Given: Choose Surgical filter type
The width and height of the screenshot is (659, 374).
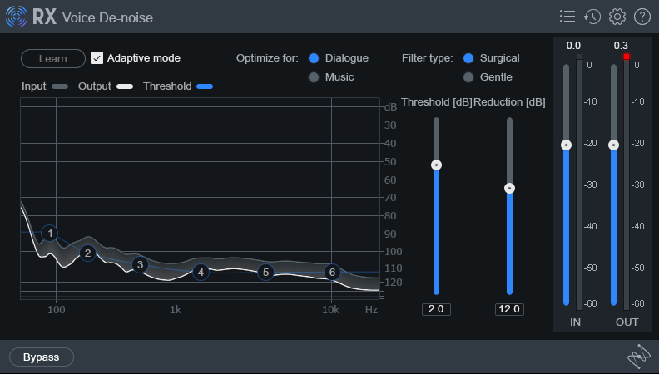Looking at the screenshot, I should tap(468, 58).
